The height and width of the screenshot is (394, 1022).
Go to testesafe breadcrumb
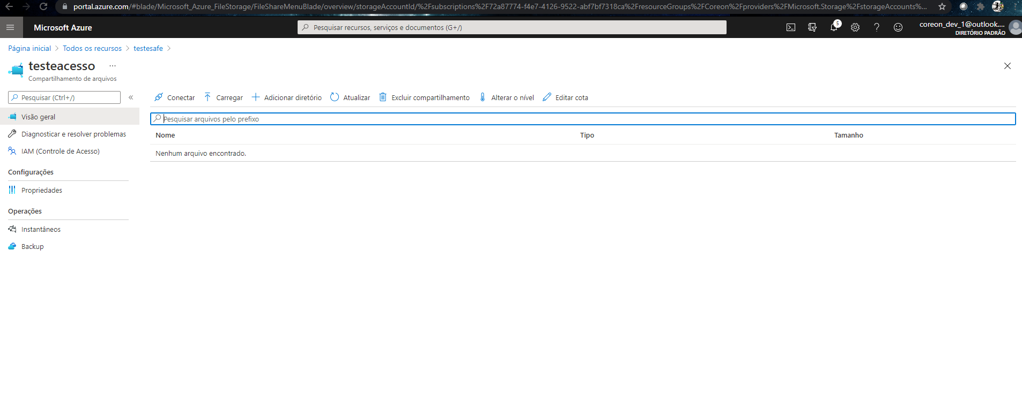pos(148,48)
